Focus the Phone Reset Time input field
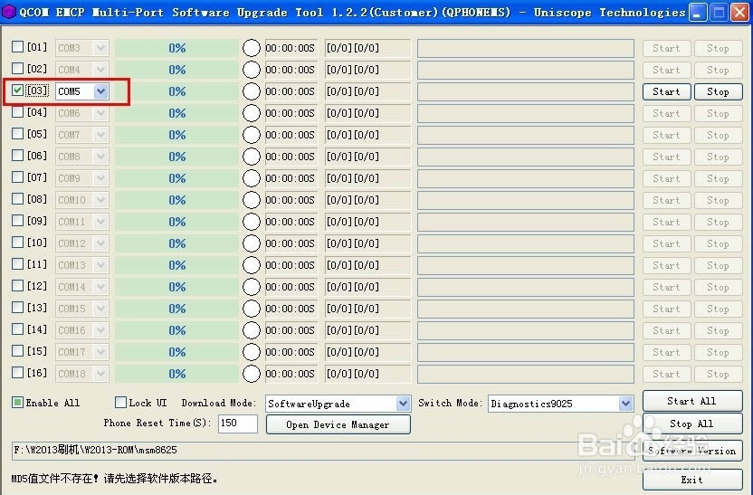 [237, 424]
